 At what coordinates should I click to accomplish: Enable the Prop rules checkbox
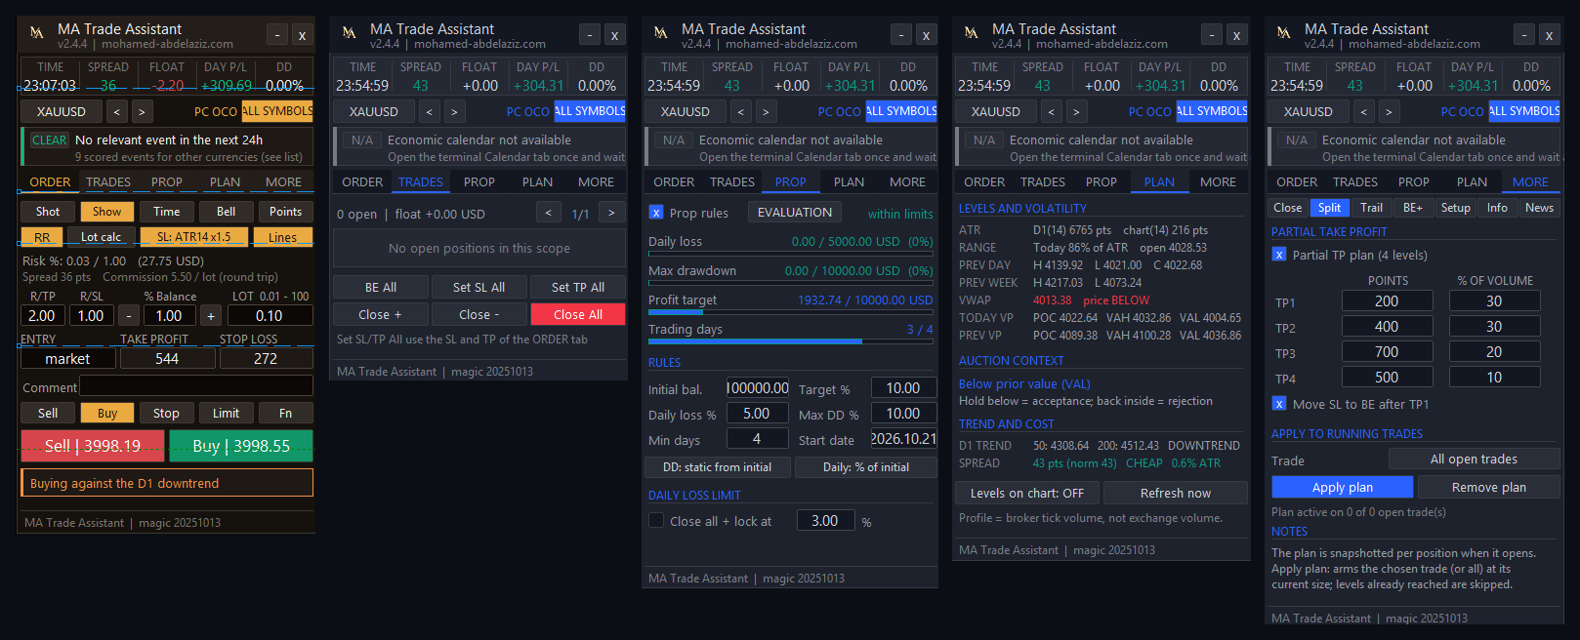click(x=656, y=213)
